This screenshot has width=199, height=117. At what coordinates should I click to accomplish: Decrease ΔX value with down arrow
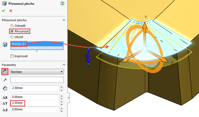pyautogui.click(x=62, y=99)
